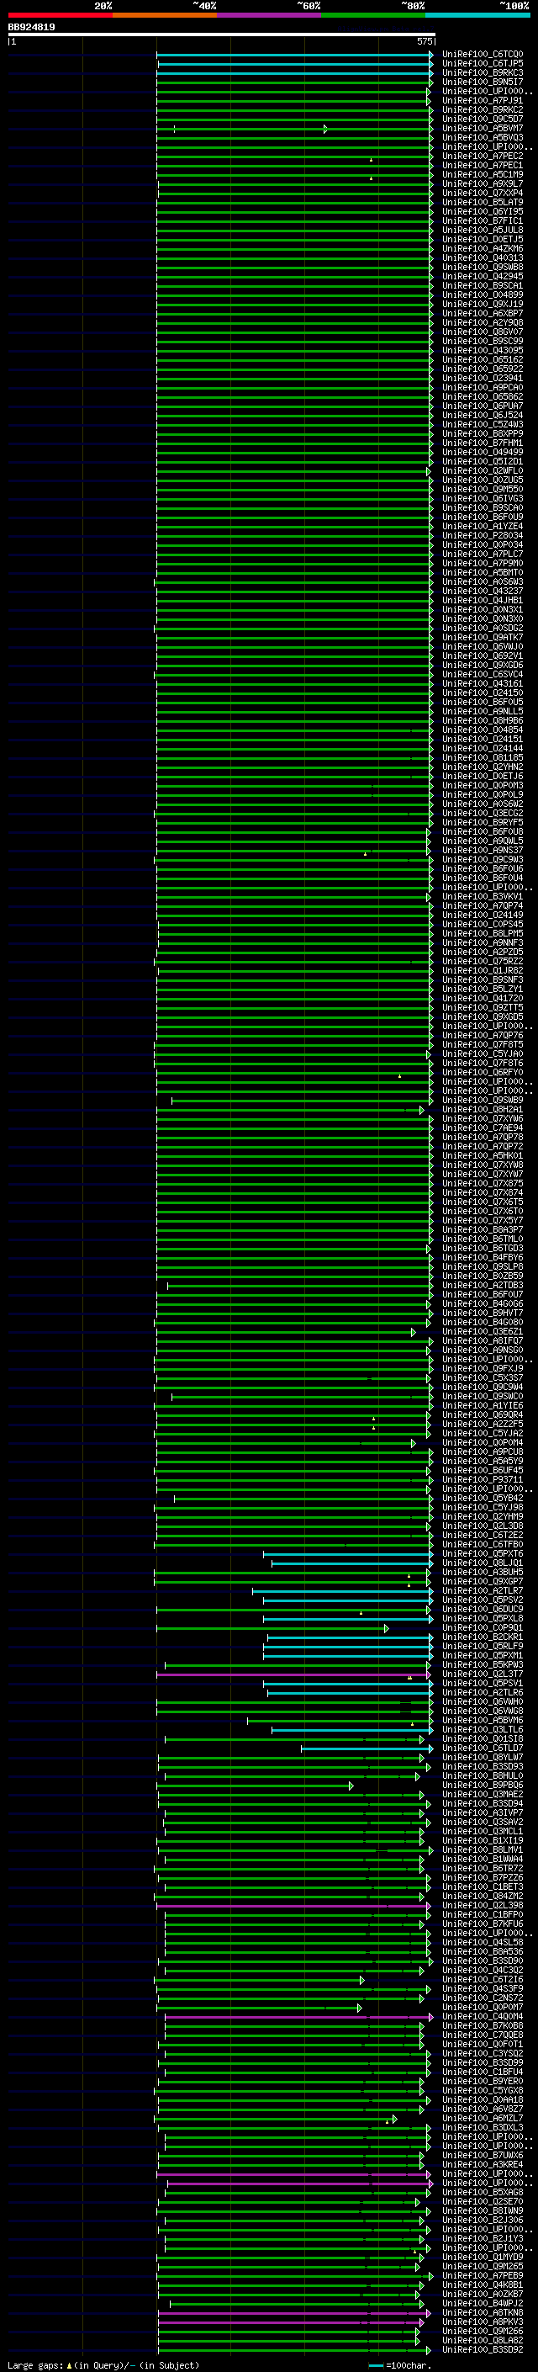Open hit UniRef100_C6TCQ0

click(x=483, y=55)
